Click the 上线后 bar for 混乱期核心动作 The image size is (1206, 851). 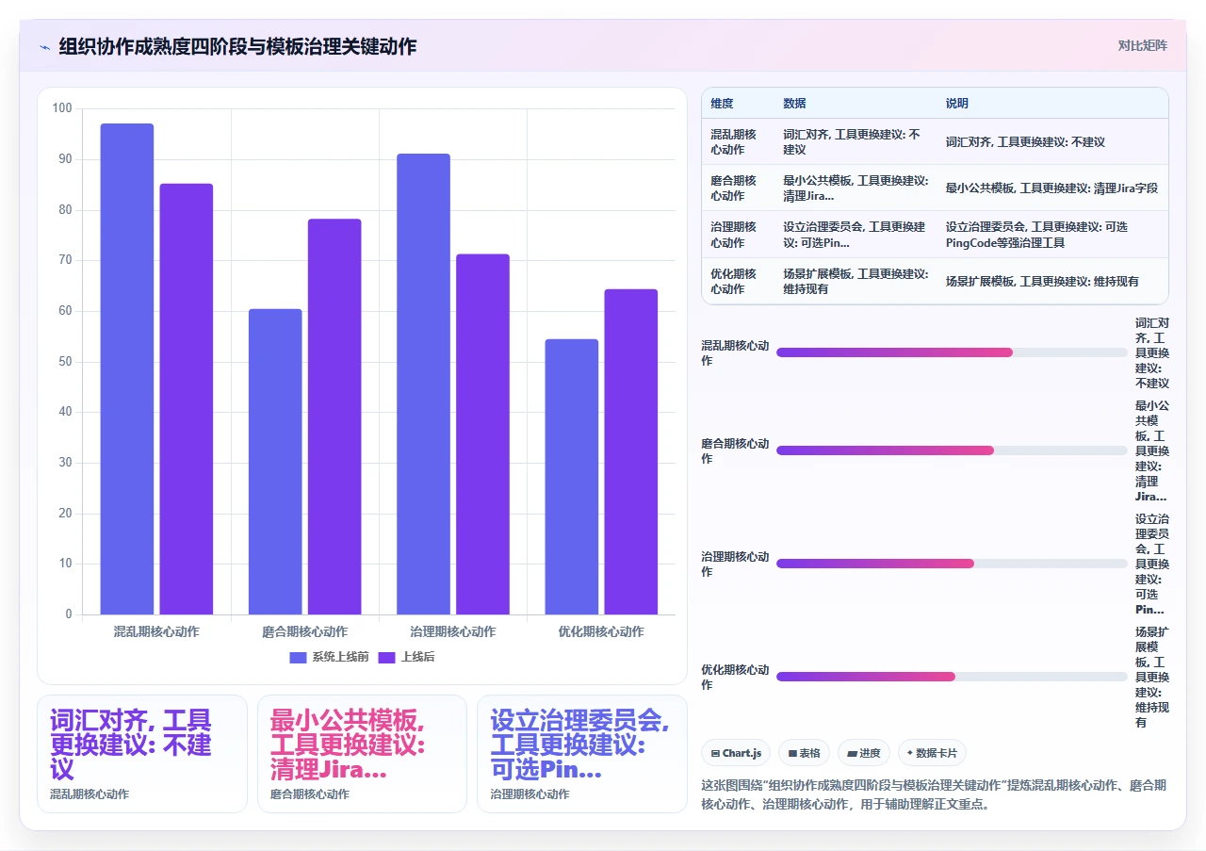click(x=186, y=399)
